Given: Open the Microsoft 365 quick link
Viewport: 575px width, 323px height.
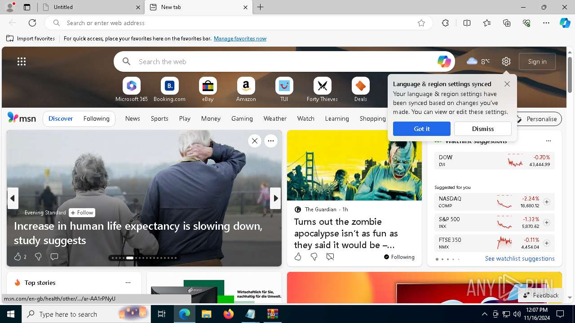Looking at the screenshot, I should tap(131, 90).
